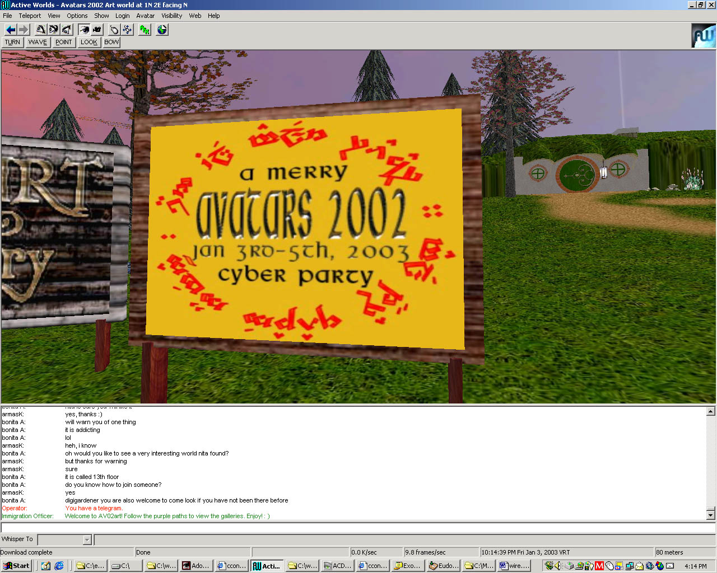Expand the Whisper To dropdown
Viewport: 717px width, 573px height.
(x=87, y=540)
